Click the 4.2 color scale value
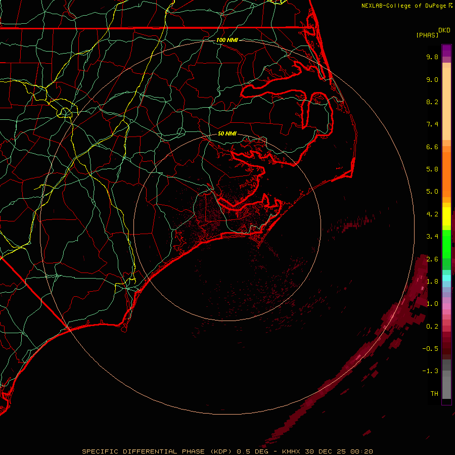 point(432,214)
